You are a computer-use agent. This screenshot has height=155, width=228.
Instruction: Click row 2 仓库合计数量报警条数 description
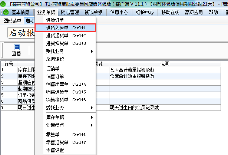click(x=165, y=76)
